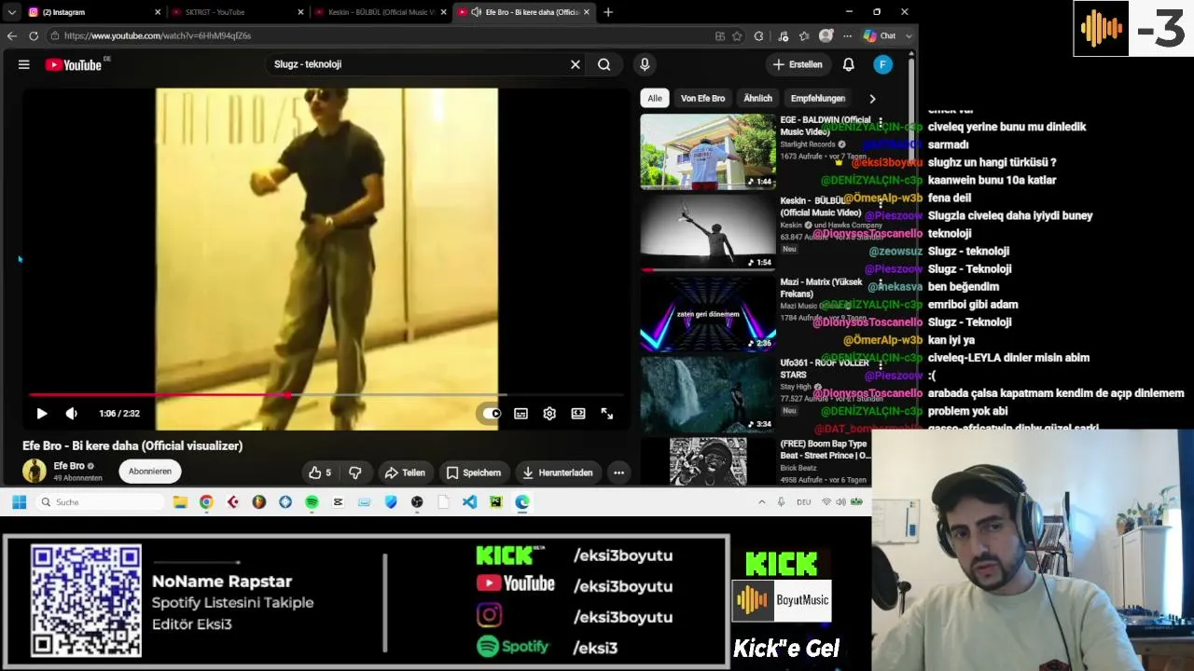Viewport: 1194px width, 671px height.
Task: Like the Efe Bro video
Action: pyautogui.click(x=320, y=472)
